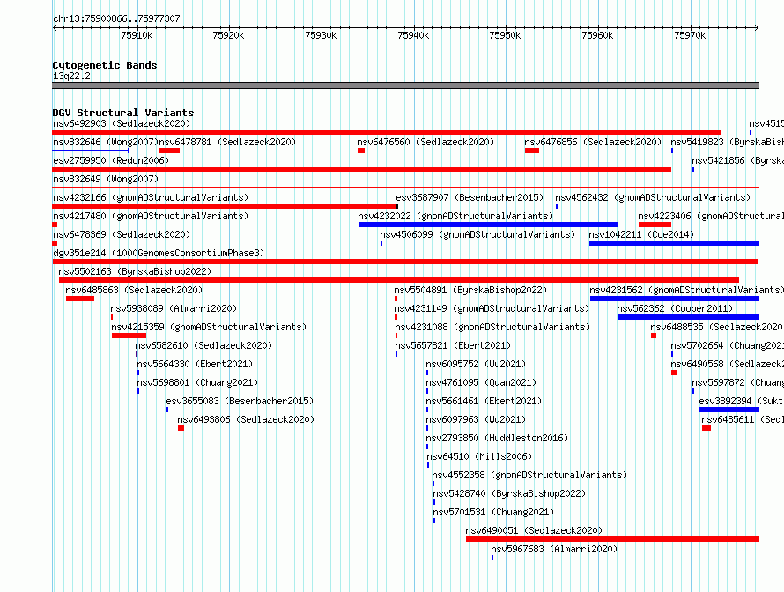Open the nsv6490051 (Sedlazeck2020) label
The width and height of the screenshot is (784, 592).
[534, 530]
